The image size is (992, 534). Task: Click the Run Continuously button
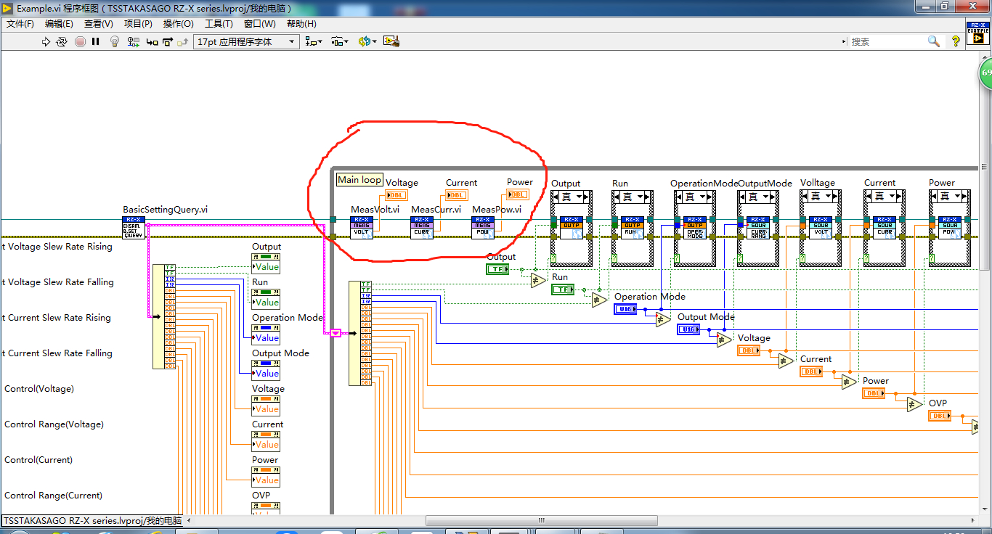pos(62,42)
